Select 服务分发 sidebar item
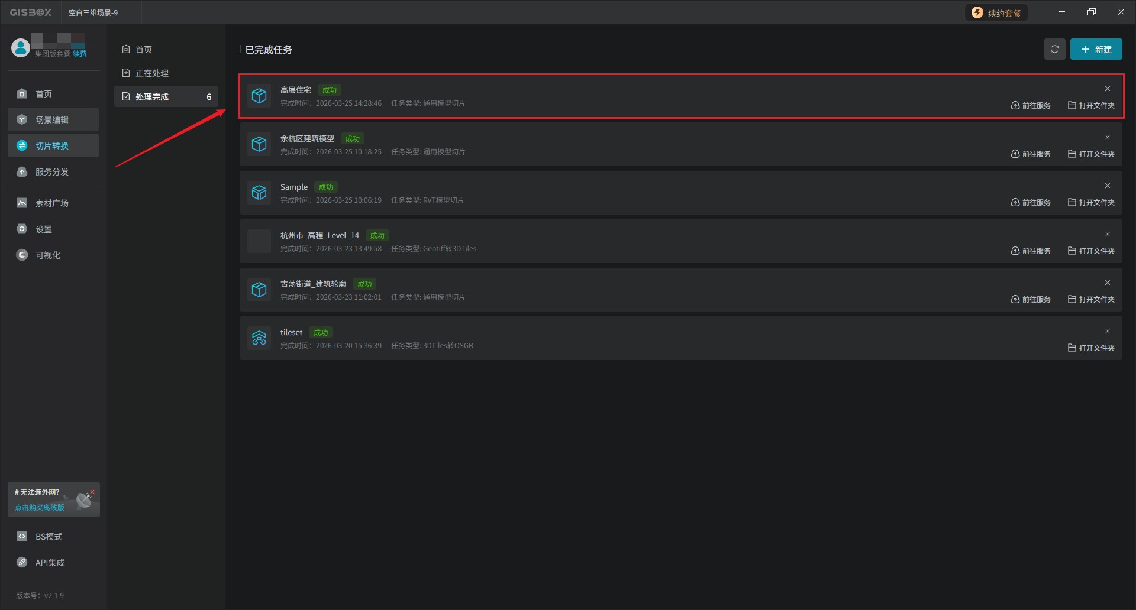Viewport: 1136px width, 610px height. click(x=52, y=172)
